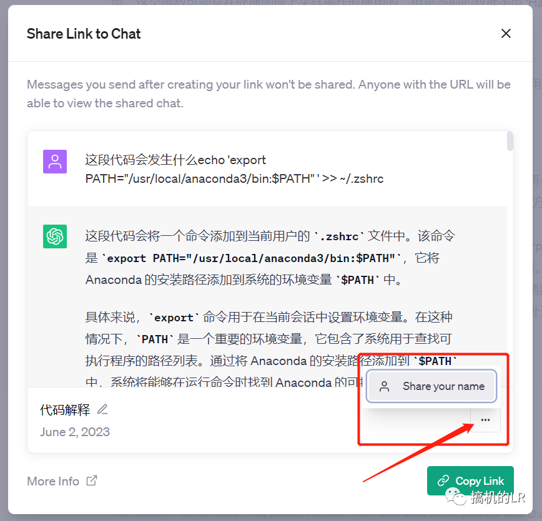Click the chat title 代码解释
Image resolution: width=542 pixels, height=521 pixels.
click(x=65, y=410)
